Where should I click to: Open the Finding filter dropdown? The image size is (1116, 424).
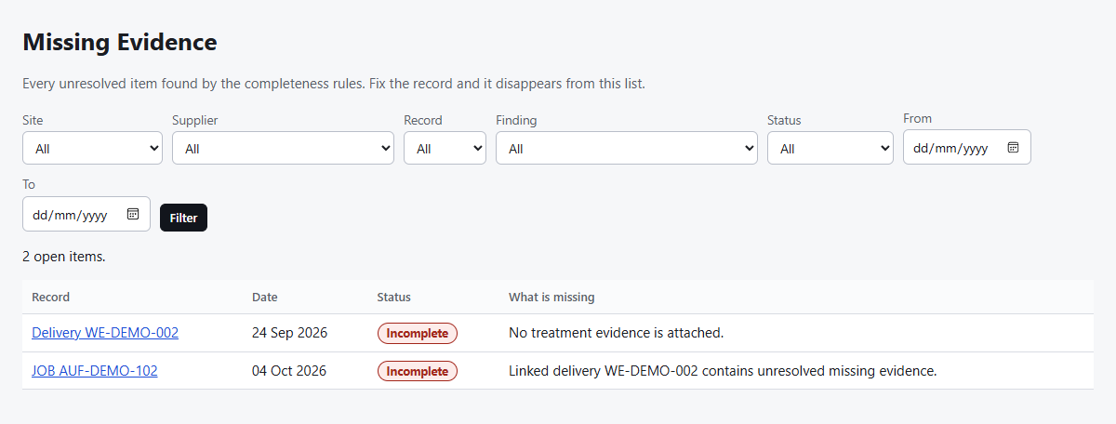pyautogui.click(x=627, y=148)
